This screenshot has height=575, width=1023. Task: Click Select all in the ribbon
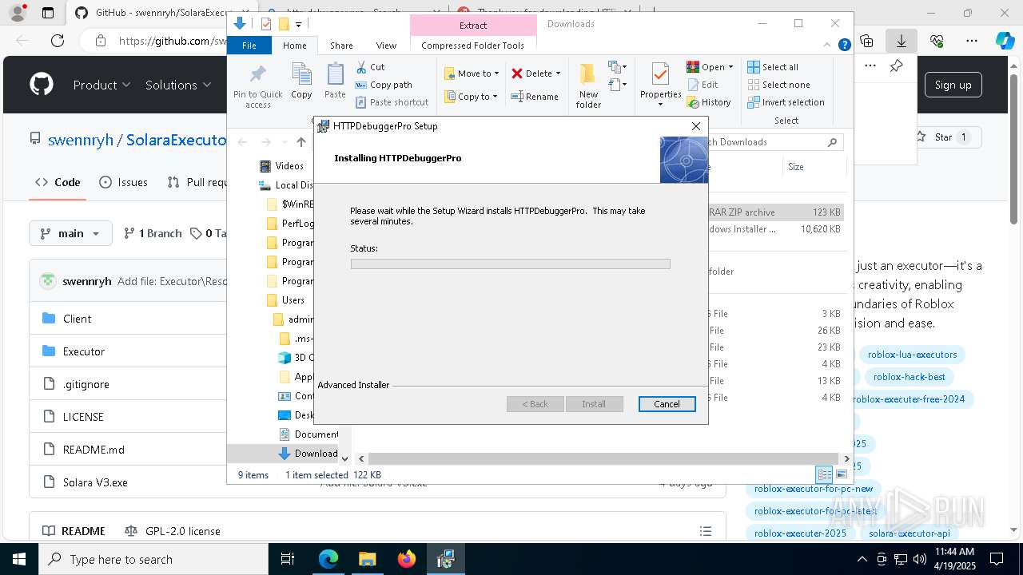coord(773,67)
